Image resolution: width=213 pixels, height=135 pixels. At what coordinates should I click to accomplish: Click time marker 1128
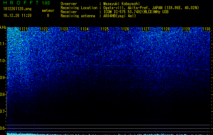[x=166, y=29]
